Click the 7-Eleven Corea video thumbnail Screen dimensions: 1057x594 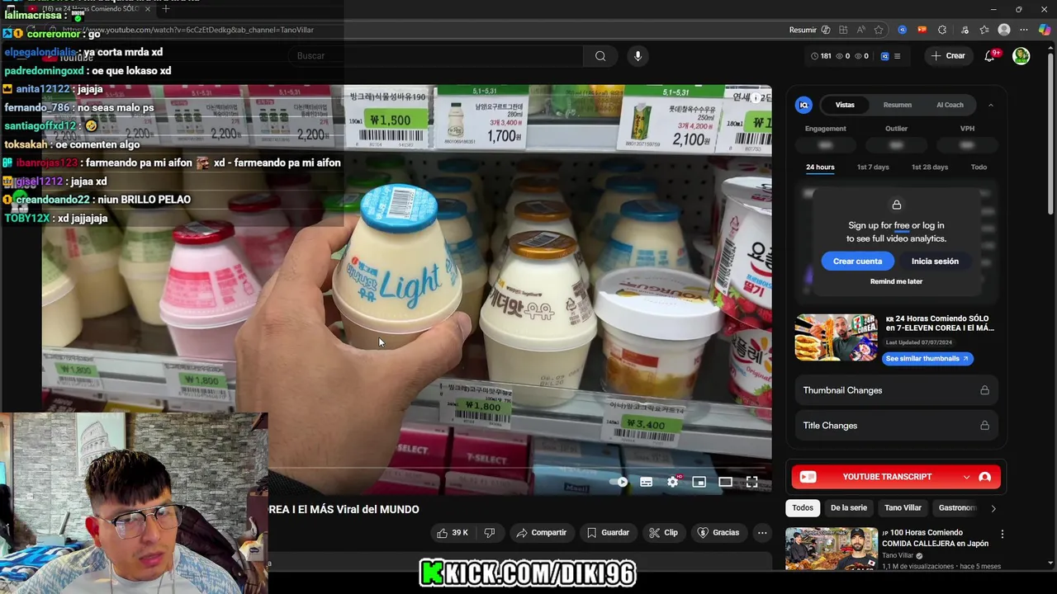coord(836,337)
